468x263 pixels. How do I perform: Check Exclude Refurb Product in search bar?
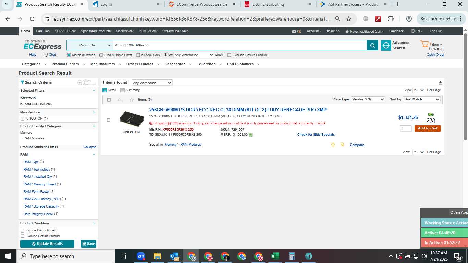pos(229,55)
